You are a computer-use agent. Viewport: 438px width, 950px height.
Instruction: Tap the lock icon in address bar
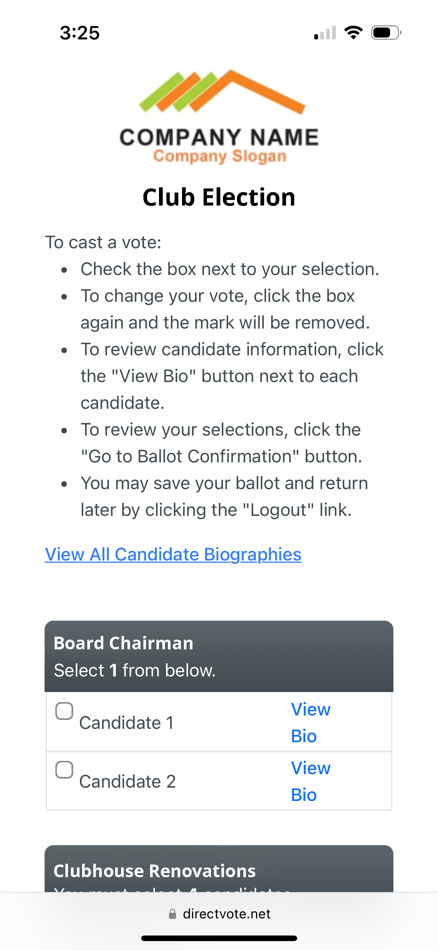172,914
